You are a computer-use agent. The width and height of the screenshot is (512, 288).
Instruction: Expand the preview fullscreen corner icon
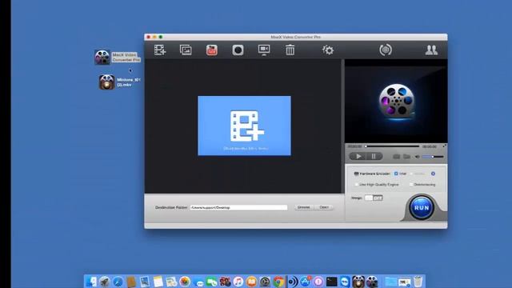pos(444,146)
